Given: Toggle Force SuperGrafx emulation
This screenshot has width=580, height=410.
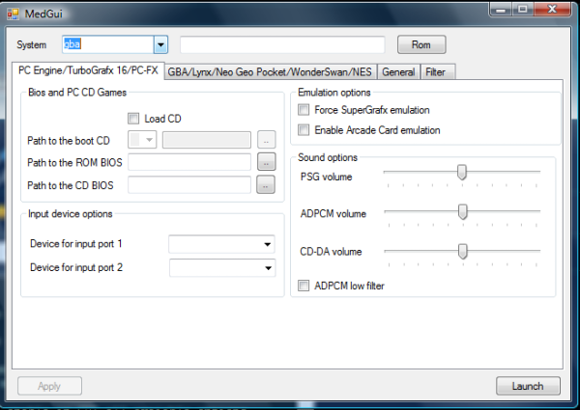Looking at the screenshot, I should [304, 110].
